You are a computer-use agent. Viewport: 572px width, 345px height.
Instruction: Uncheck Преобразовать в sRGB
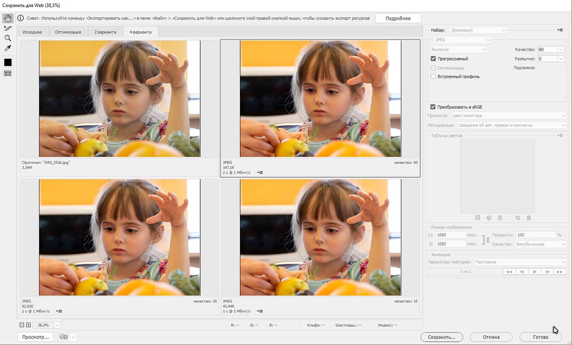point(433,107)
